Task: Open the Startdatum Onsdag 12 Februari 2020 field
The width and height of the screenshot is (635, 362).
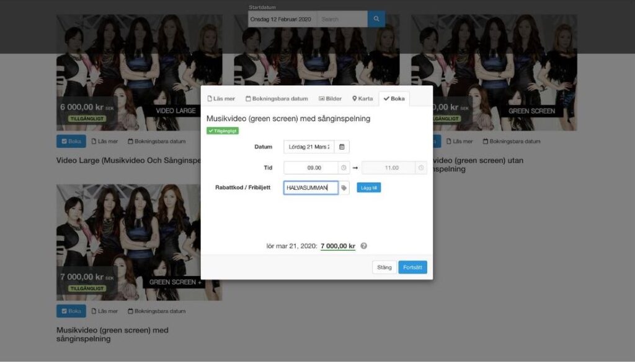Action: 282,19
